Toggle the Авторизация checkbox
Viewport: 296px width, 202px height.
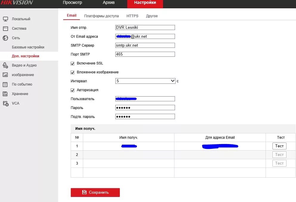tap(72, 90)
